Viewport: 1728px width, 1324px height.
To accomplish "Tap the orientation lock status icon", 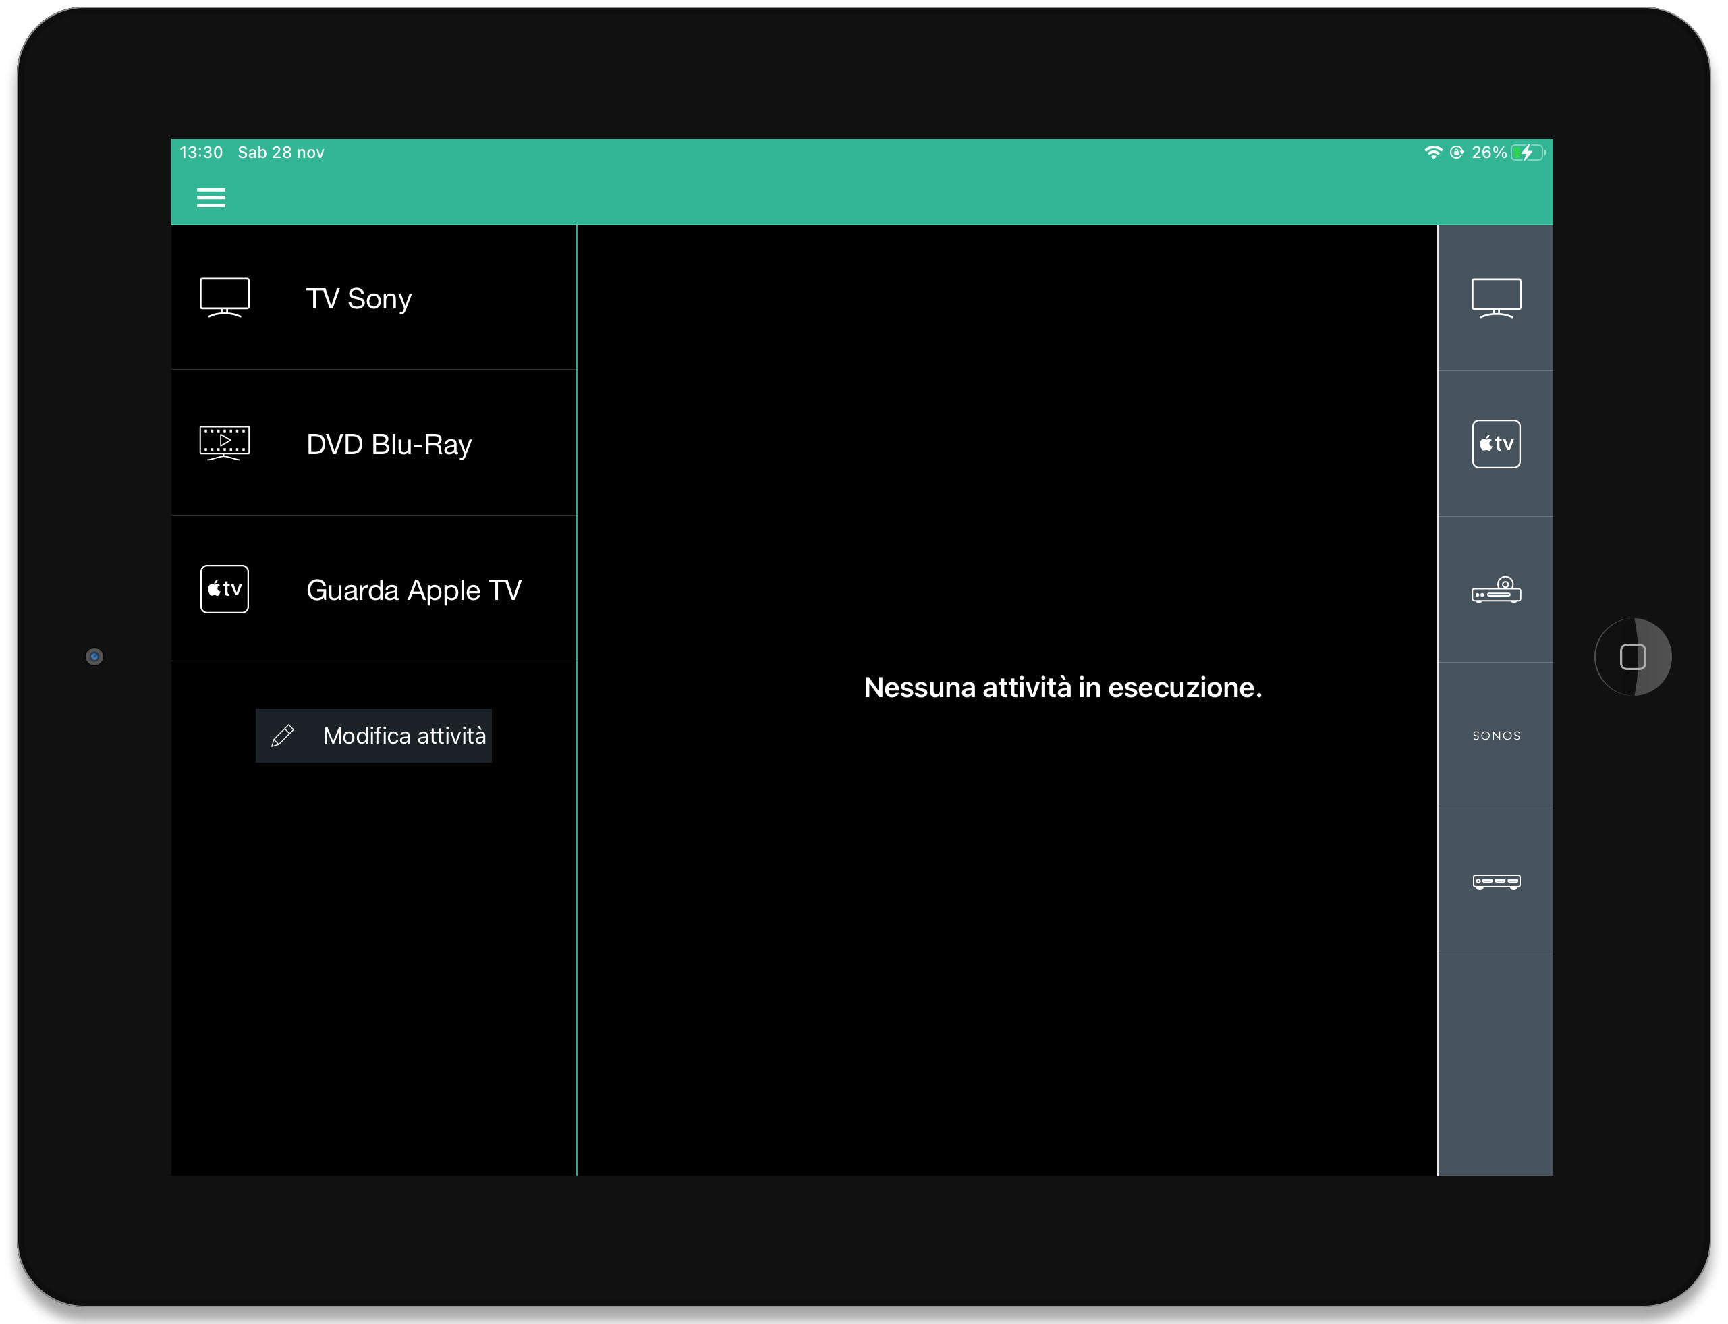I will [1456, 152].
